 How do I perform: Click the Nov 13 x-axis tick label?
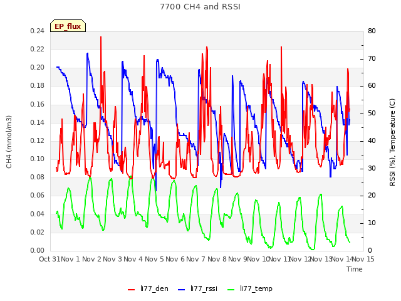pos(321,259)
